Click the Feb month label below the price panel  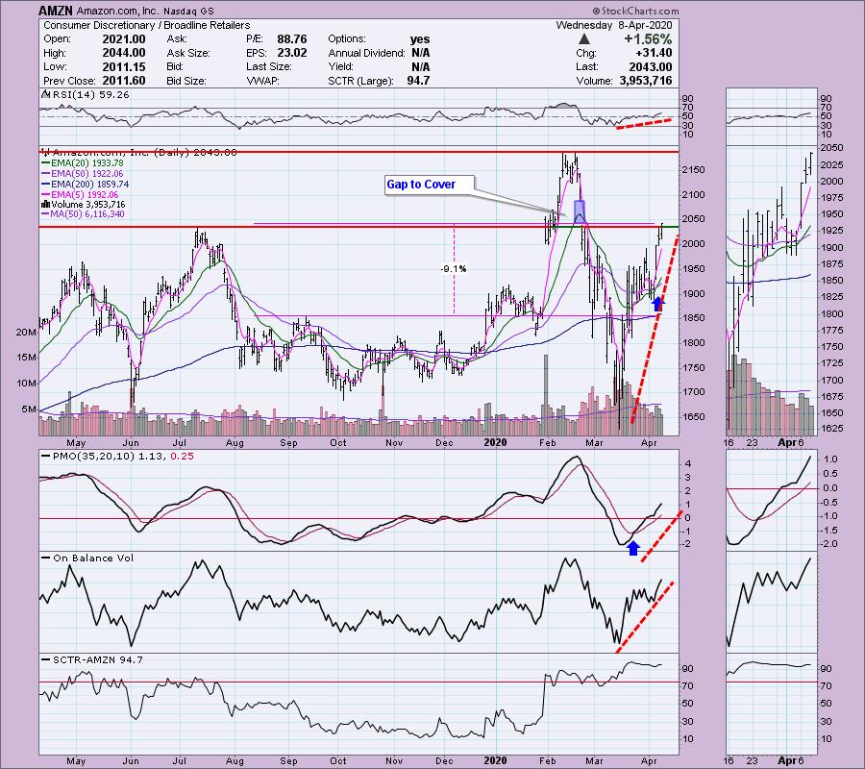(x=547, y=442)
